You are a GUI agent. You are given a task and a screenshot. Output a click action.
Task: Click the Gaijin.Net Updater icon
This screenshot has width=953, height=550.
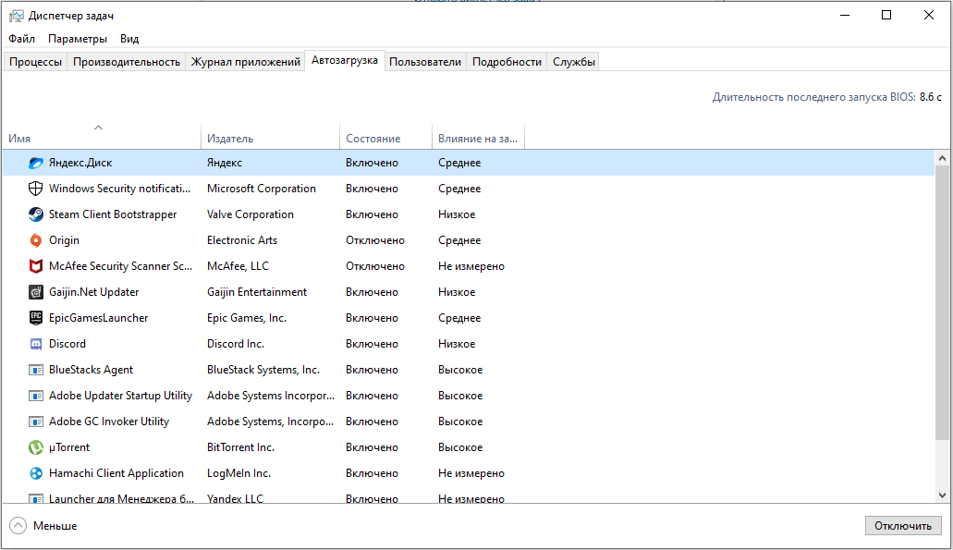point(36,292)
